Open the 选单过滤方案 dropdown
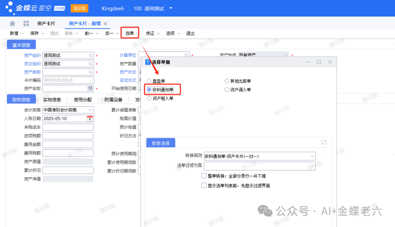The height and width of the screenshot is (227, 395). [x=312, y=166]
